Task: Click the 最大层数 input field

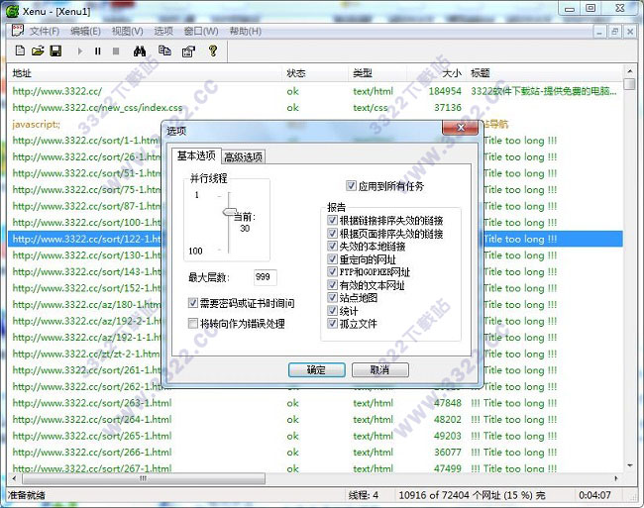Action: click(265, 277)
